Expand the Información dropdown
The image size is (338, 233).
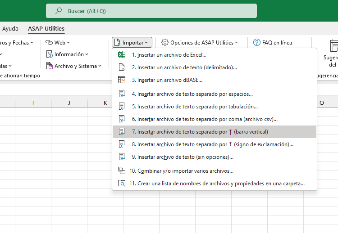pos(87,54)
